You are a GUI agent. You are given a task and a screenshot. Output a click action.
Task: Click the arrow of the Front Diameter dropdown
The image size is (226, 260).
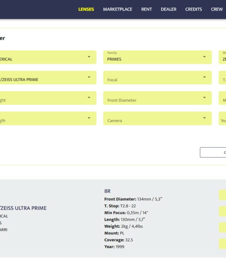click(204, 97)
